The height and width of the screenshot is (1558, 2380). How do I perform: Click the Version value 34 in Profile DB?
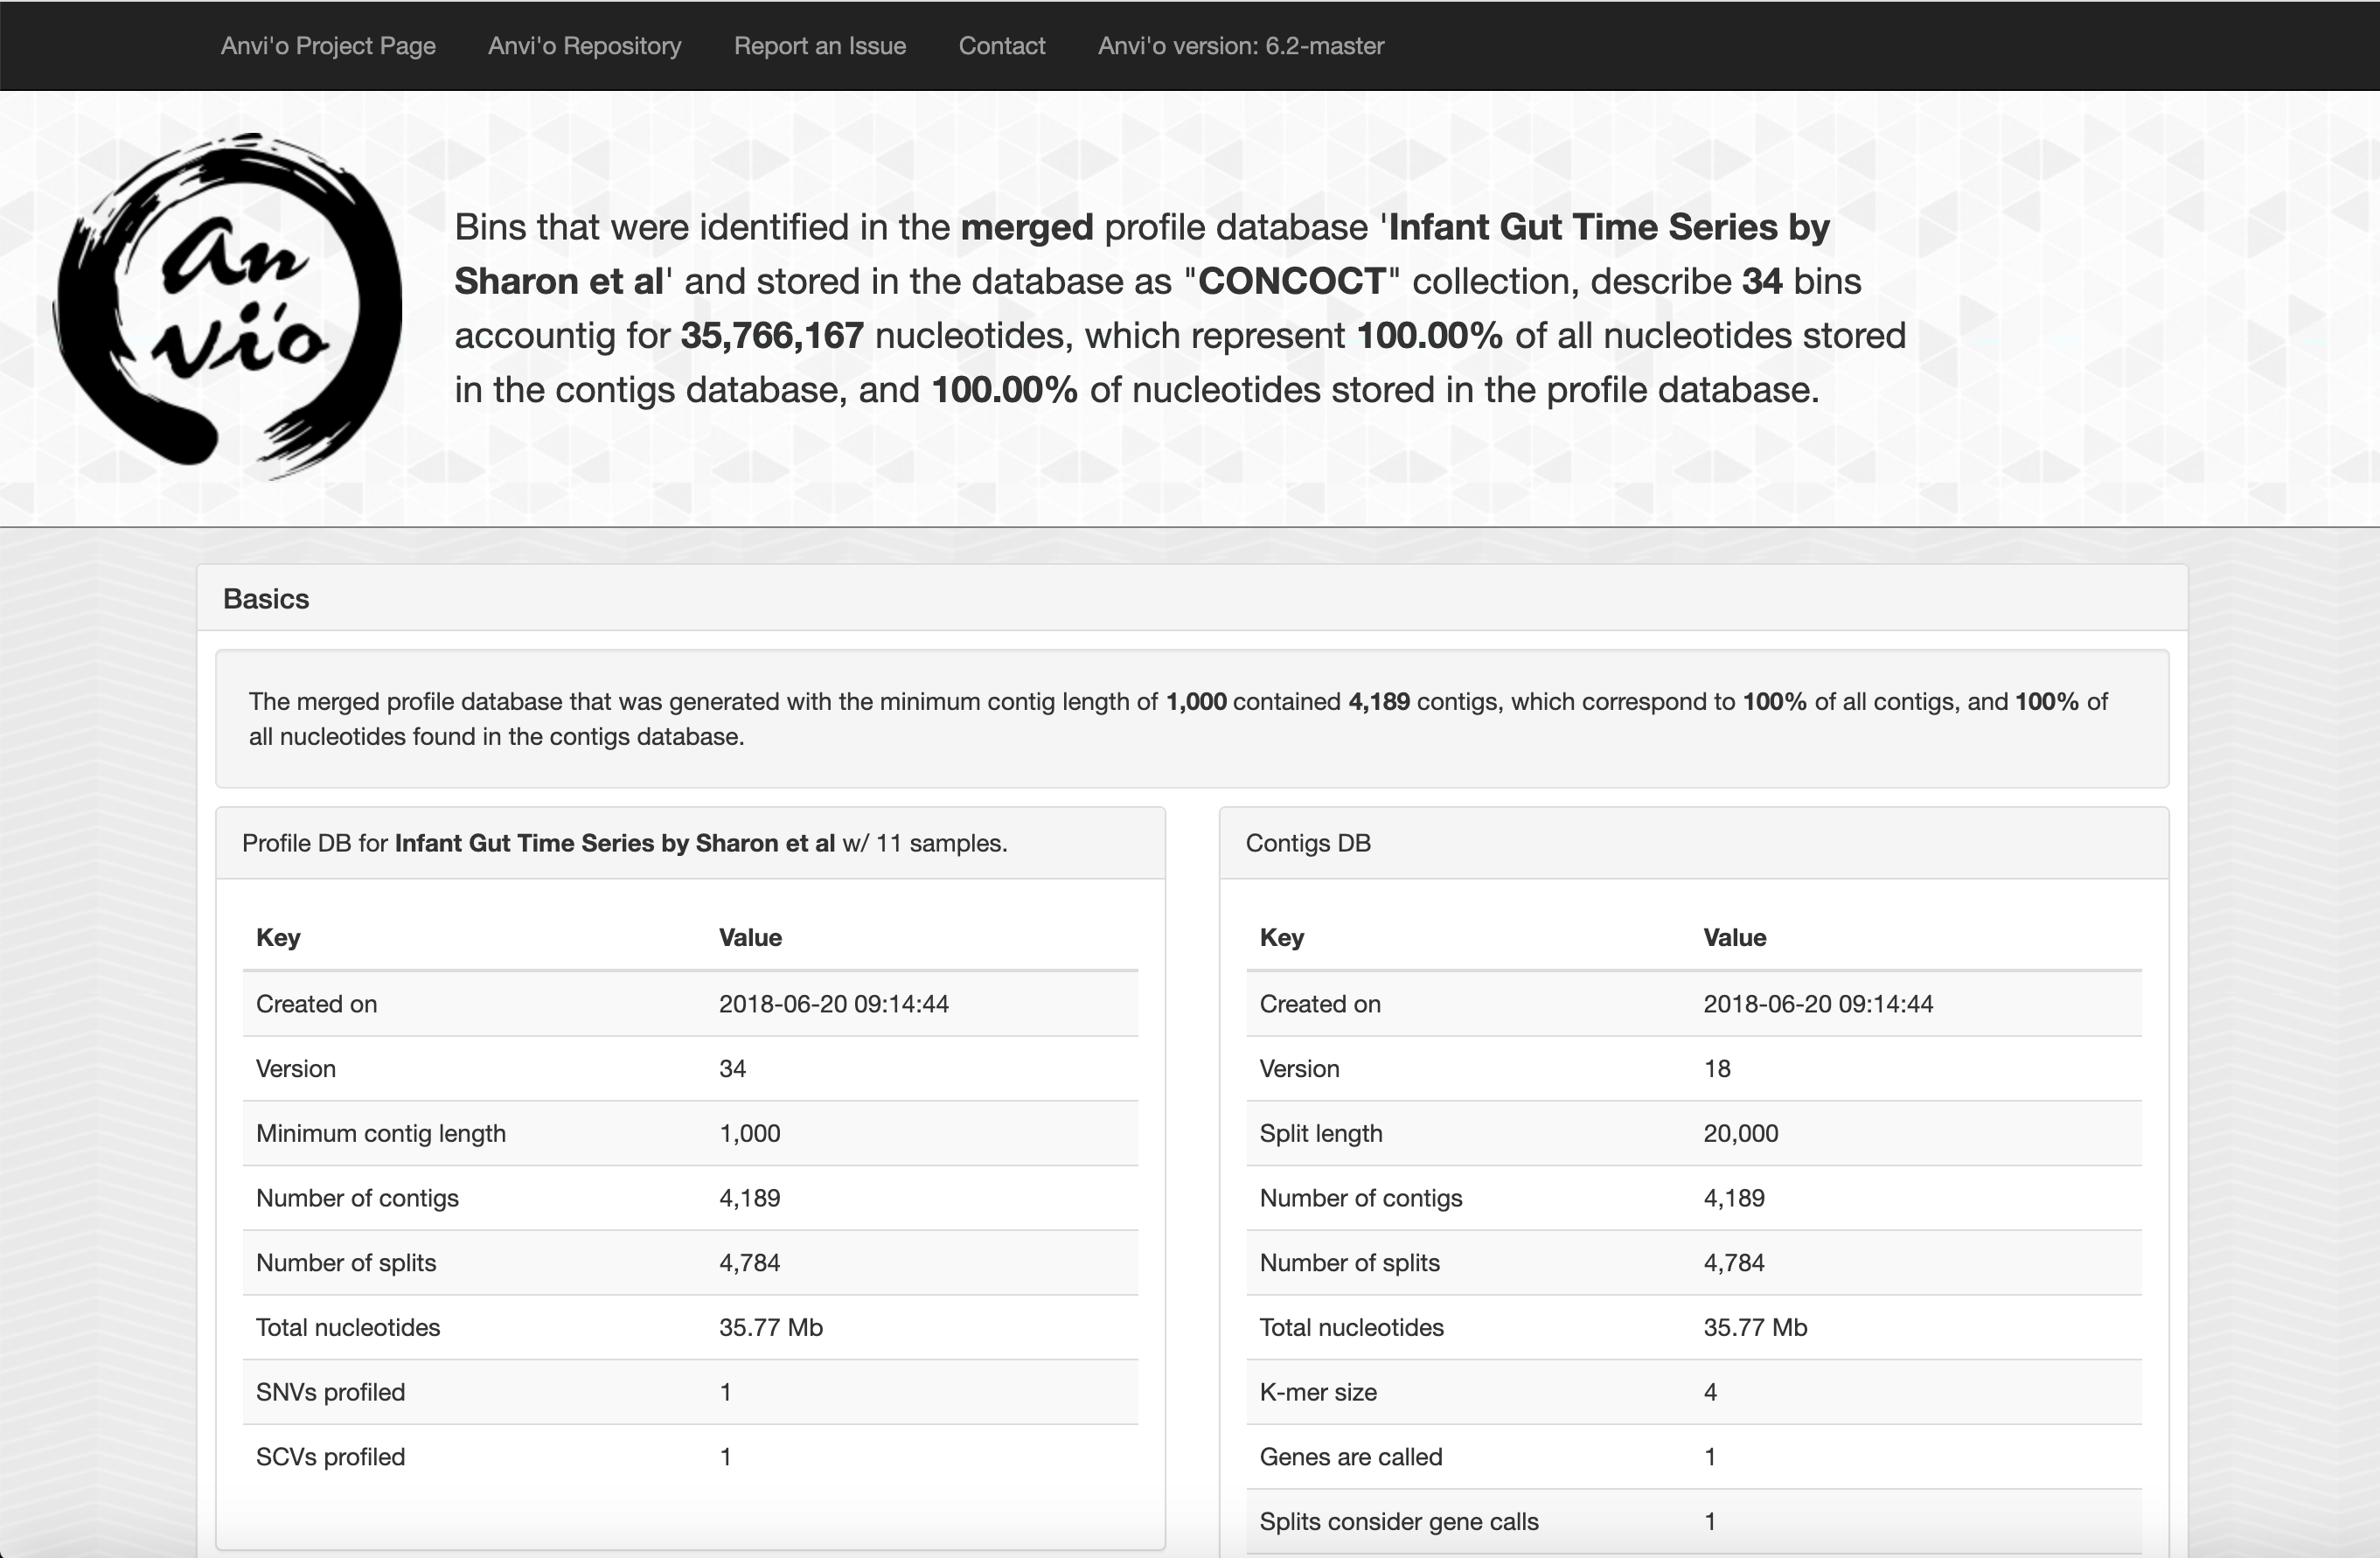tap(731, 1068)
